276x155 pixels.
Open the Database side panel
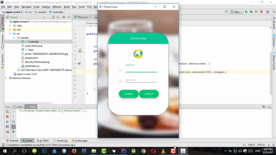click(274, 41)
